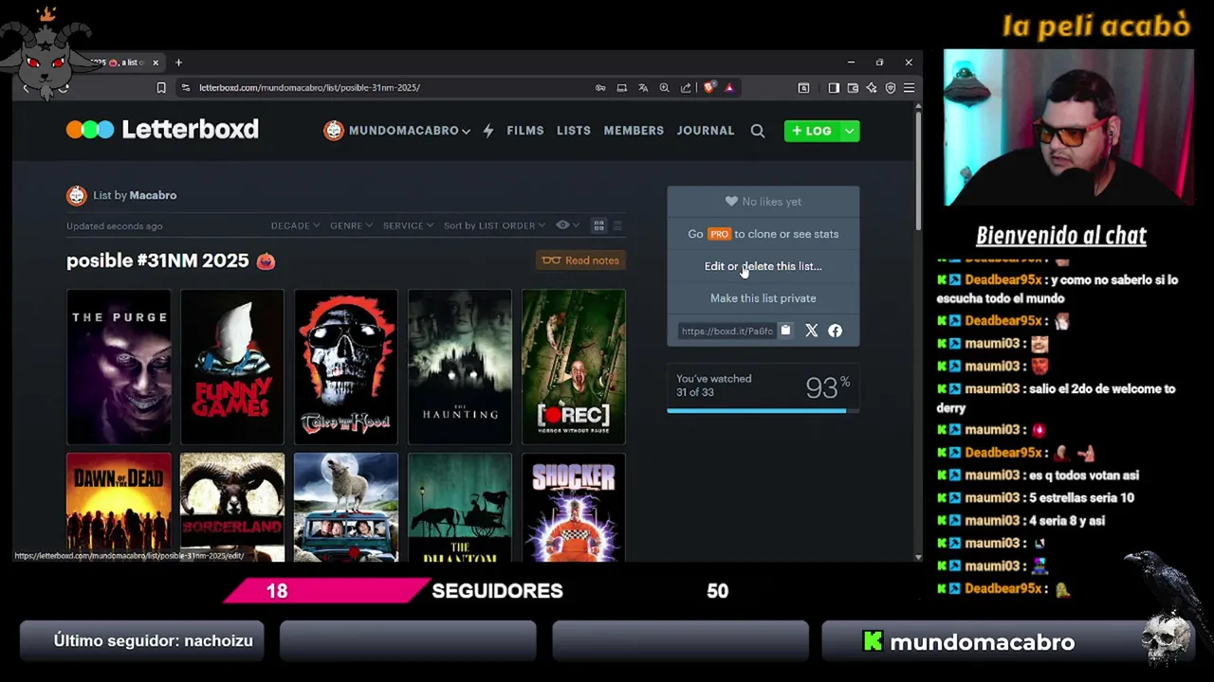Open the JOURNAL menu
1214x682 pixels.
click(x=706, y=131)
